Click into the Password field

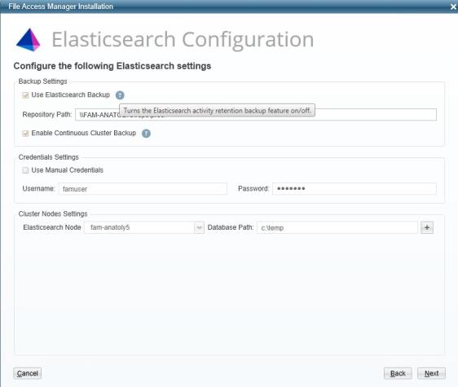(x=355, y=189)
